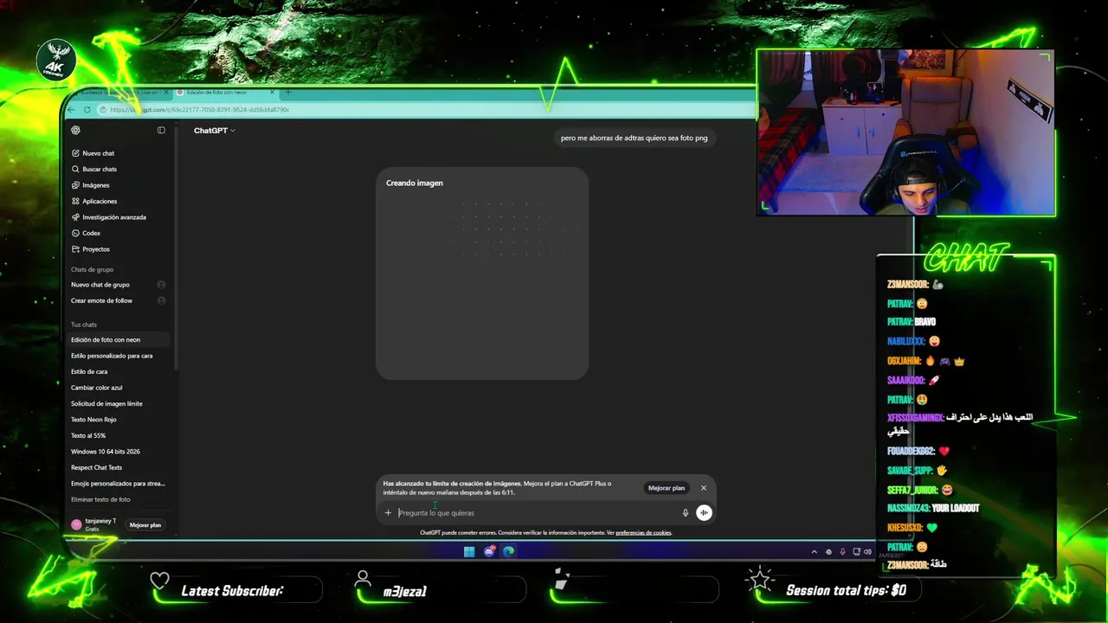The width and height of the screenshot is (1108, 623).
Task: Dismiss the image limit banner
Action: pyautogui.click(x=704, y=488)
